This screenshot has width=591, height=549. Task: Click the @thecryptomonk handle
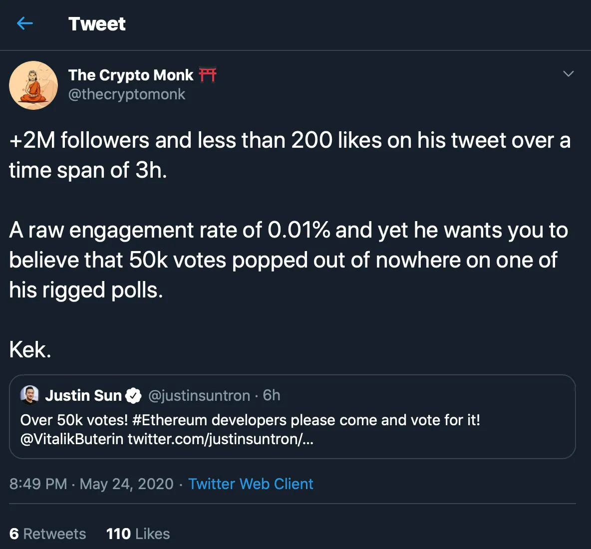[x=127, y=94]
